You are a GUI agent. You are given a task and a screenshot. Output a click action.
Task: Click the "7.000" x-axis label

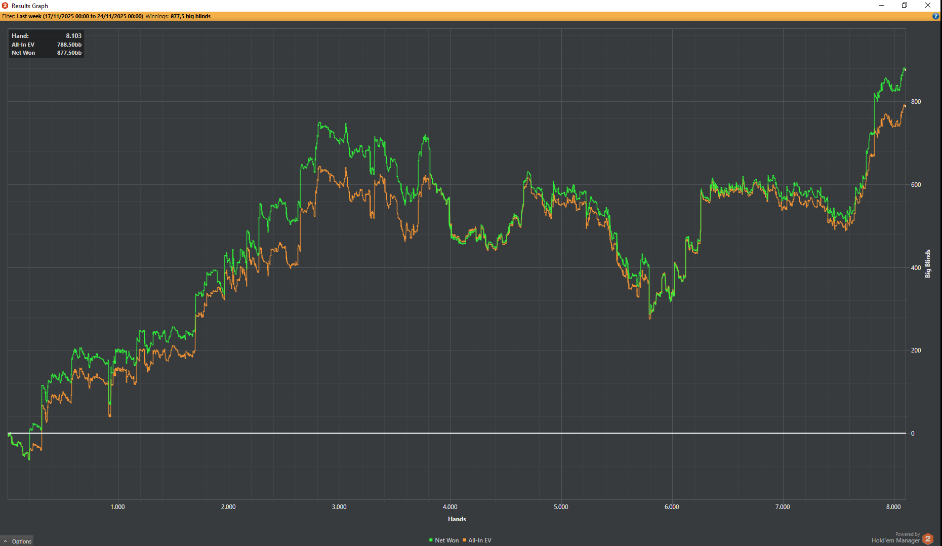coord(783,507)
